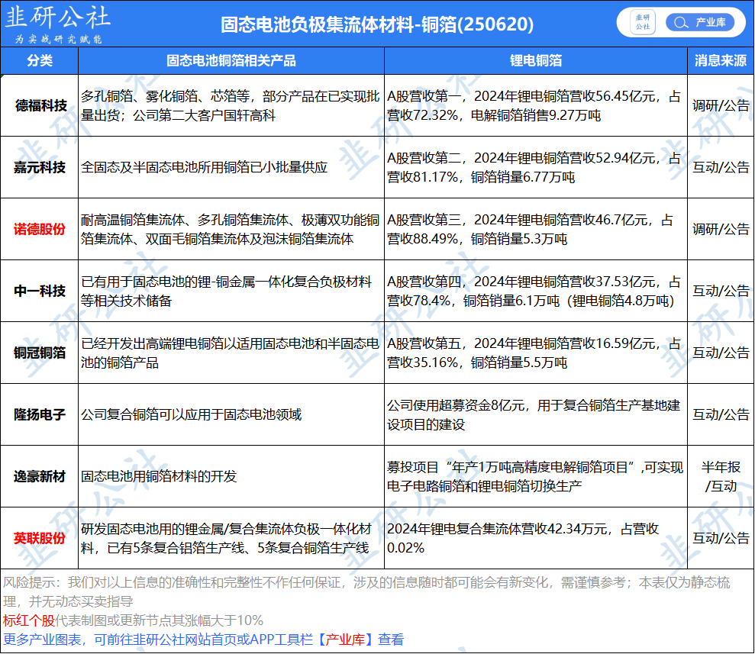This screenshot has width=755, height=654.
Task: Select the 中一科技 row label
Action: 40,292
